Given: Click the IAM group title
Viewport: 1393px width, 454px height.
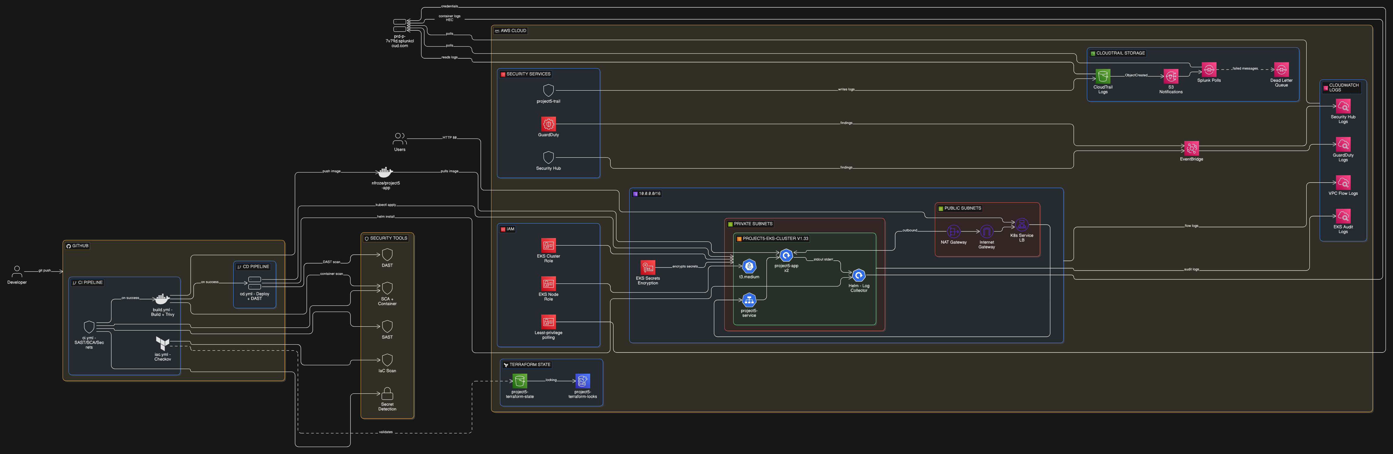Looking at the screenshot, I should [510, 229].
